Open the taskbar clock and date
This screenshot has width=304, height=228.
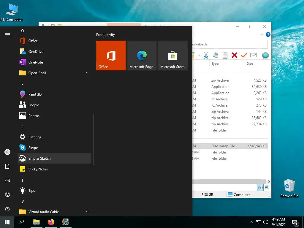(278, 222)
